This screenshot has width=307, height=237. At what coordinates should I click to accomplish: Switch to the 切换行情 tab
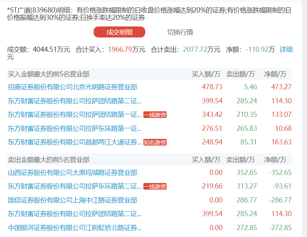click(180, 32)
